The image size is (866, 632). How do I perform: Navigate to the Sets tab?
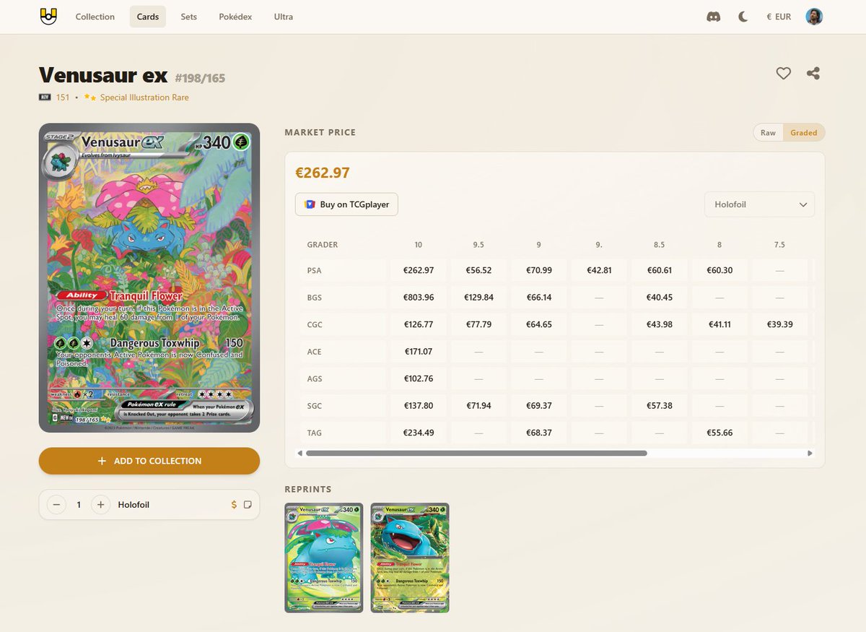(x=189, y=17)
